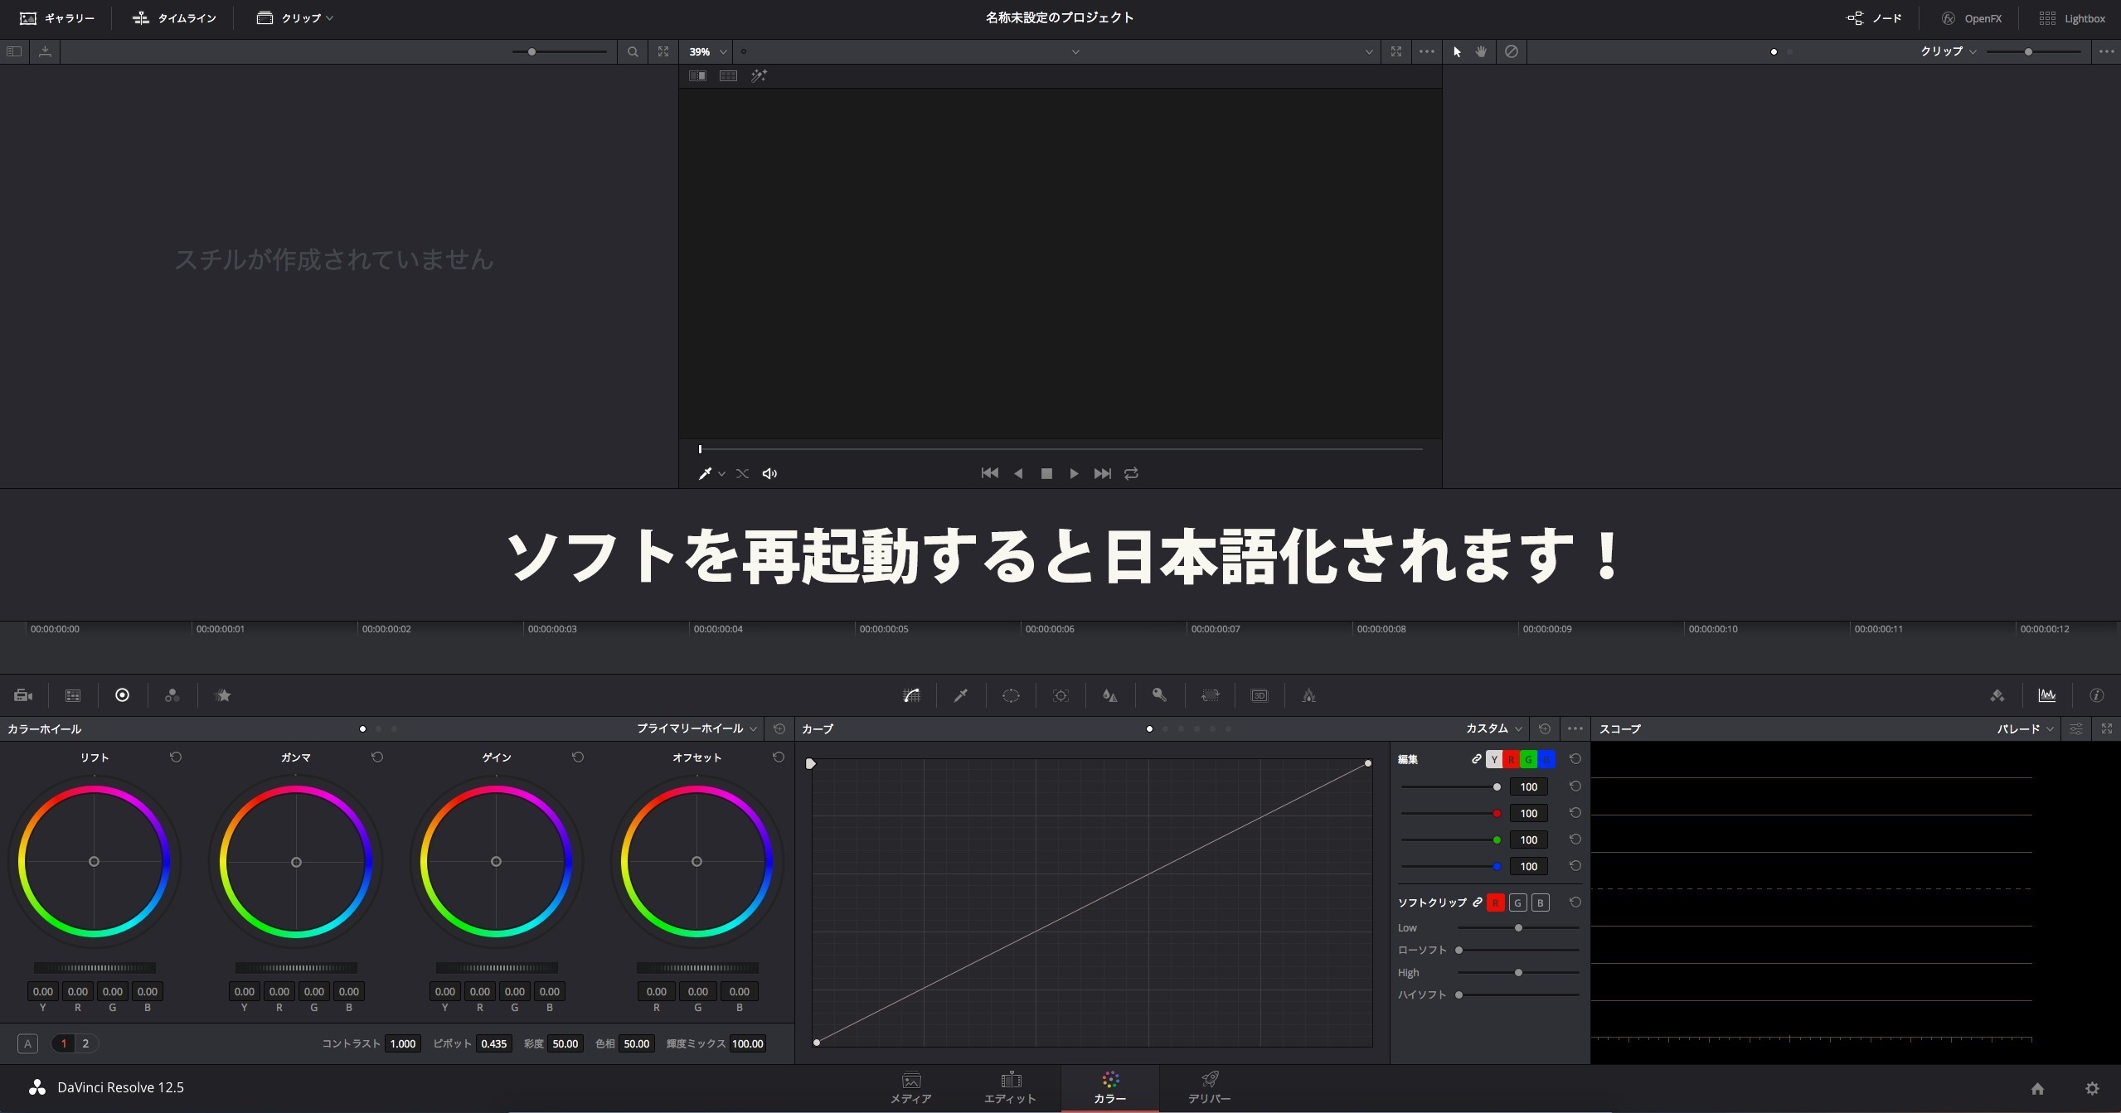Enable the B soft clip channel
Viewport: 2121px width, 1113px height.
[1539, 902]
